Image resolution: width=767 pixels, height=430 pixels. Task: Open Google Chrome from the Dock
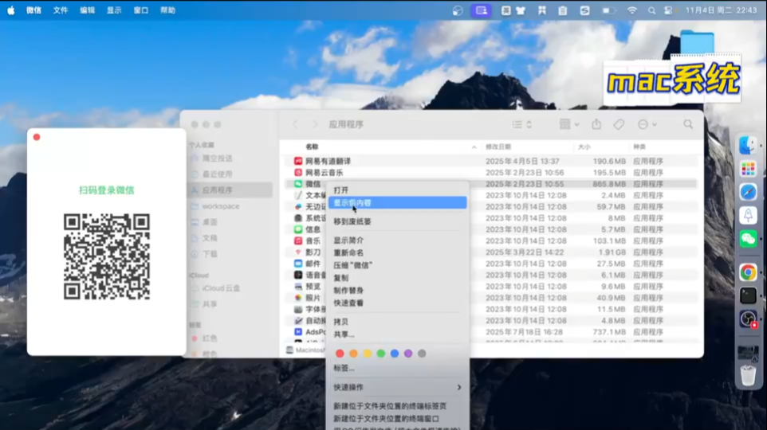click(x=748, y=272)
